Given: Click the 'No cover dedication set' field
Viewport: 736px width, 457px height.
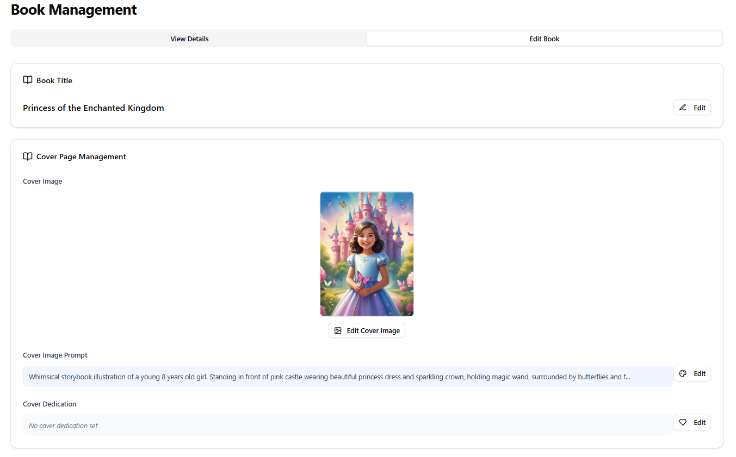Looking at the screenshot, I should [348, 425].
